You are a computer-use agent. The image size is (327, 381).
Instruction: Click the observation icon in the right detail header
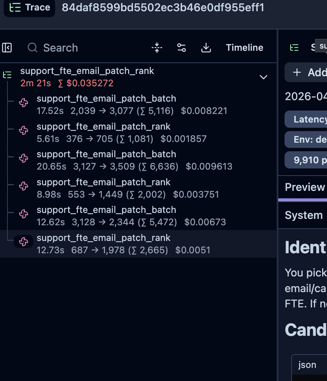[x=295, y=47]
